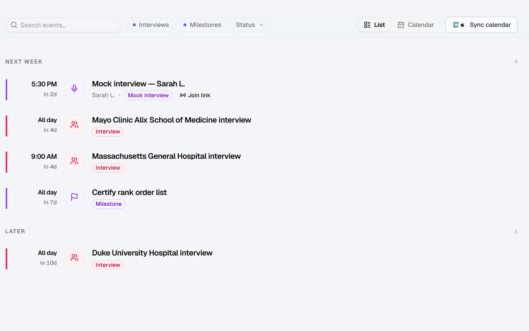
Task: Open the Join link for Sarah L.
Action: [x=195, y=95]
